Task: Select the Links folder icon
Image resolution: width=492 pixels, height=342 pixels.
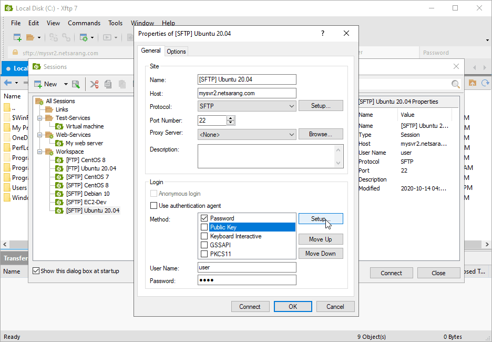Action: (x=49, y=109)
